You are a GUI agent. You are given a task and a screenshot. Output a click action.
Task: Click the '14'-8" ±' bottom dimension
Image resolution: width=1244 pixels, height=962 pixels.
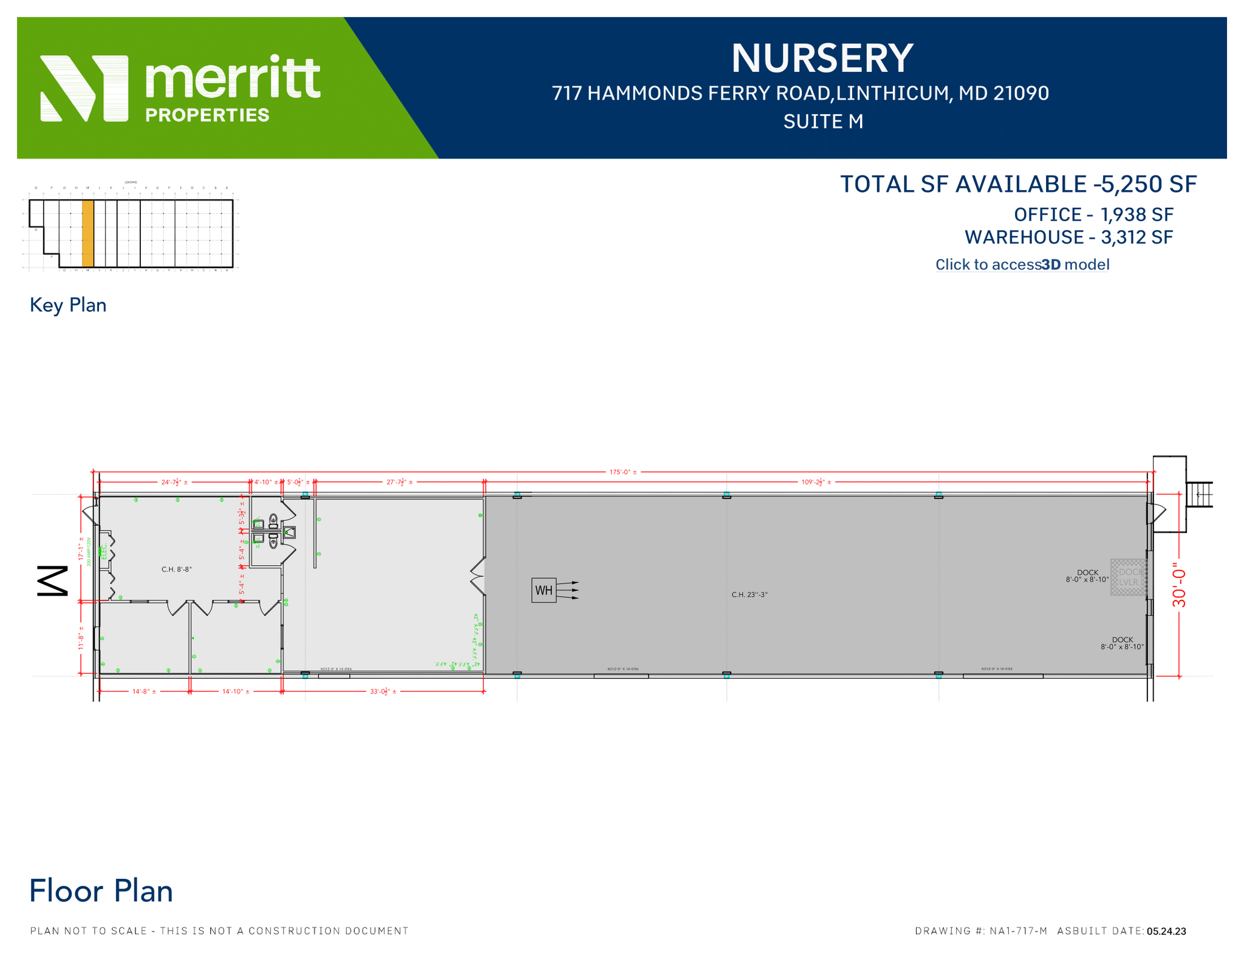144,692
